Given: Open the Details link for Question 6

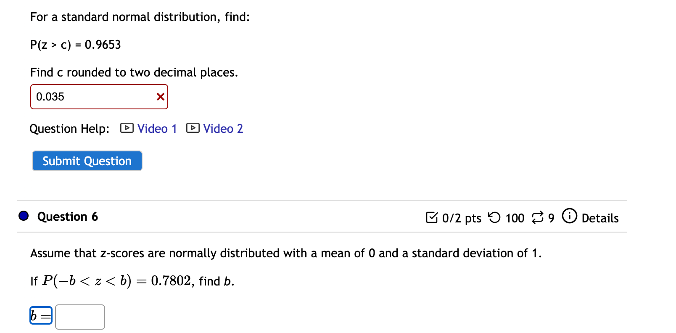Looking at the screenshot, I should point(600,218).
